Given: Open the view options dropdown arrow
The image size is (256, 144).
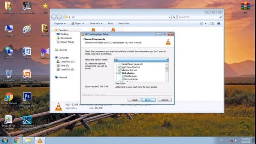Looking at the screenshot, I should click(206, 24).
